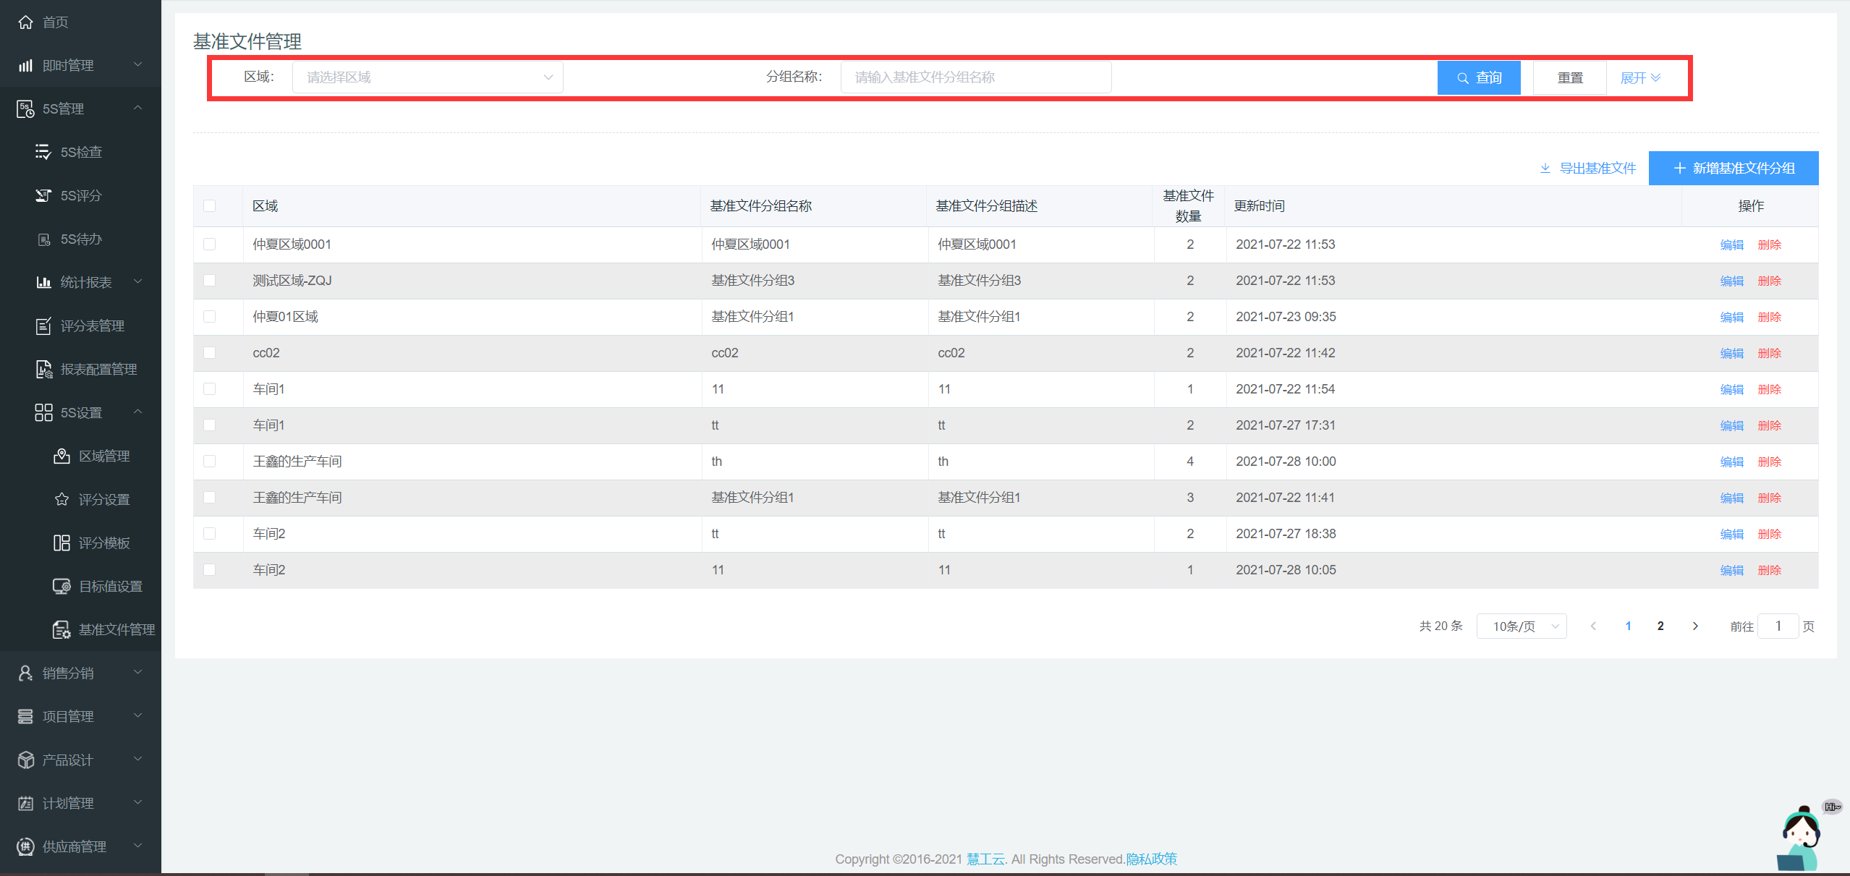Click the 分组名称 input field
1850x876 pixels.
(x=975, y=77)
